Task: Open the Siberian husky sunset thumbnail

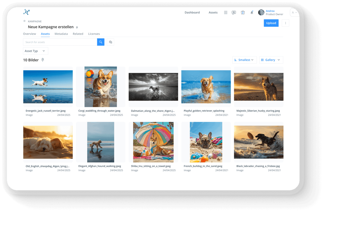Action: [x=259, y=87]
